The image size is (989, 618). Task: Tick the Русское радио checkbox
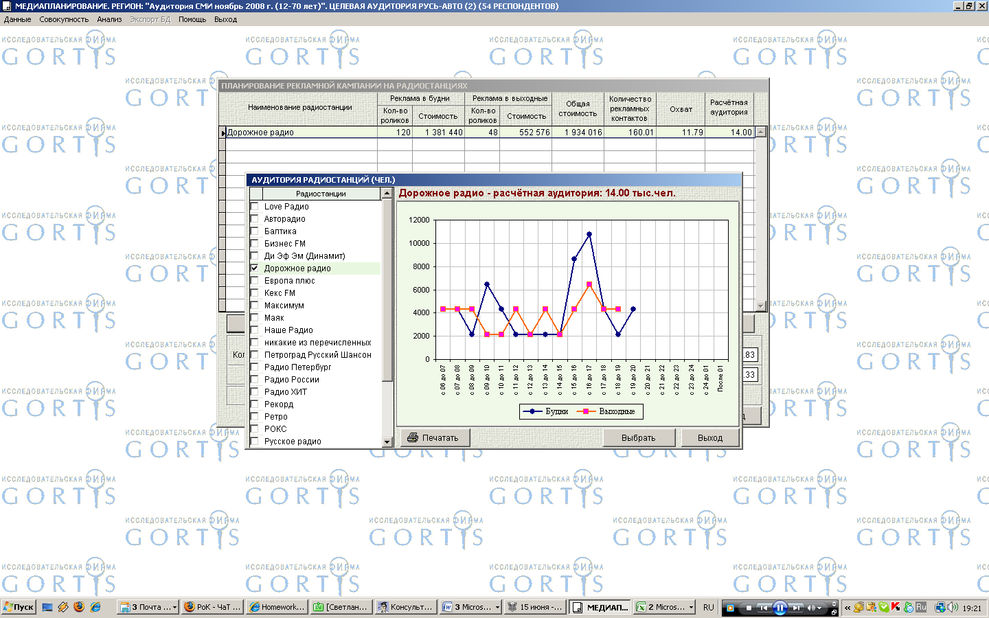tap(255, 442)
